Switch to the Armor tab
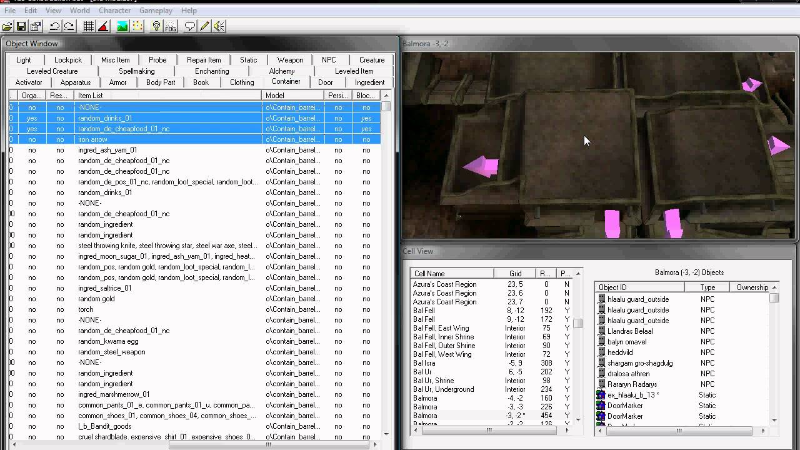 pos(117,82)
